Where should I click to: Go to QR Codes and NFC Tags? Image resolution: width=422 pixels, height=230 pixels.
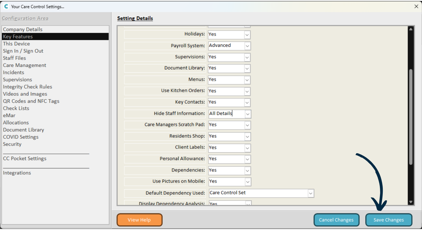point(31,101)
